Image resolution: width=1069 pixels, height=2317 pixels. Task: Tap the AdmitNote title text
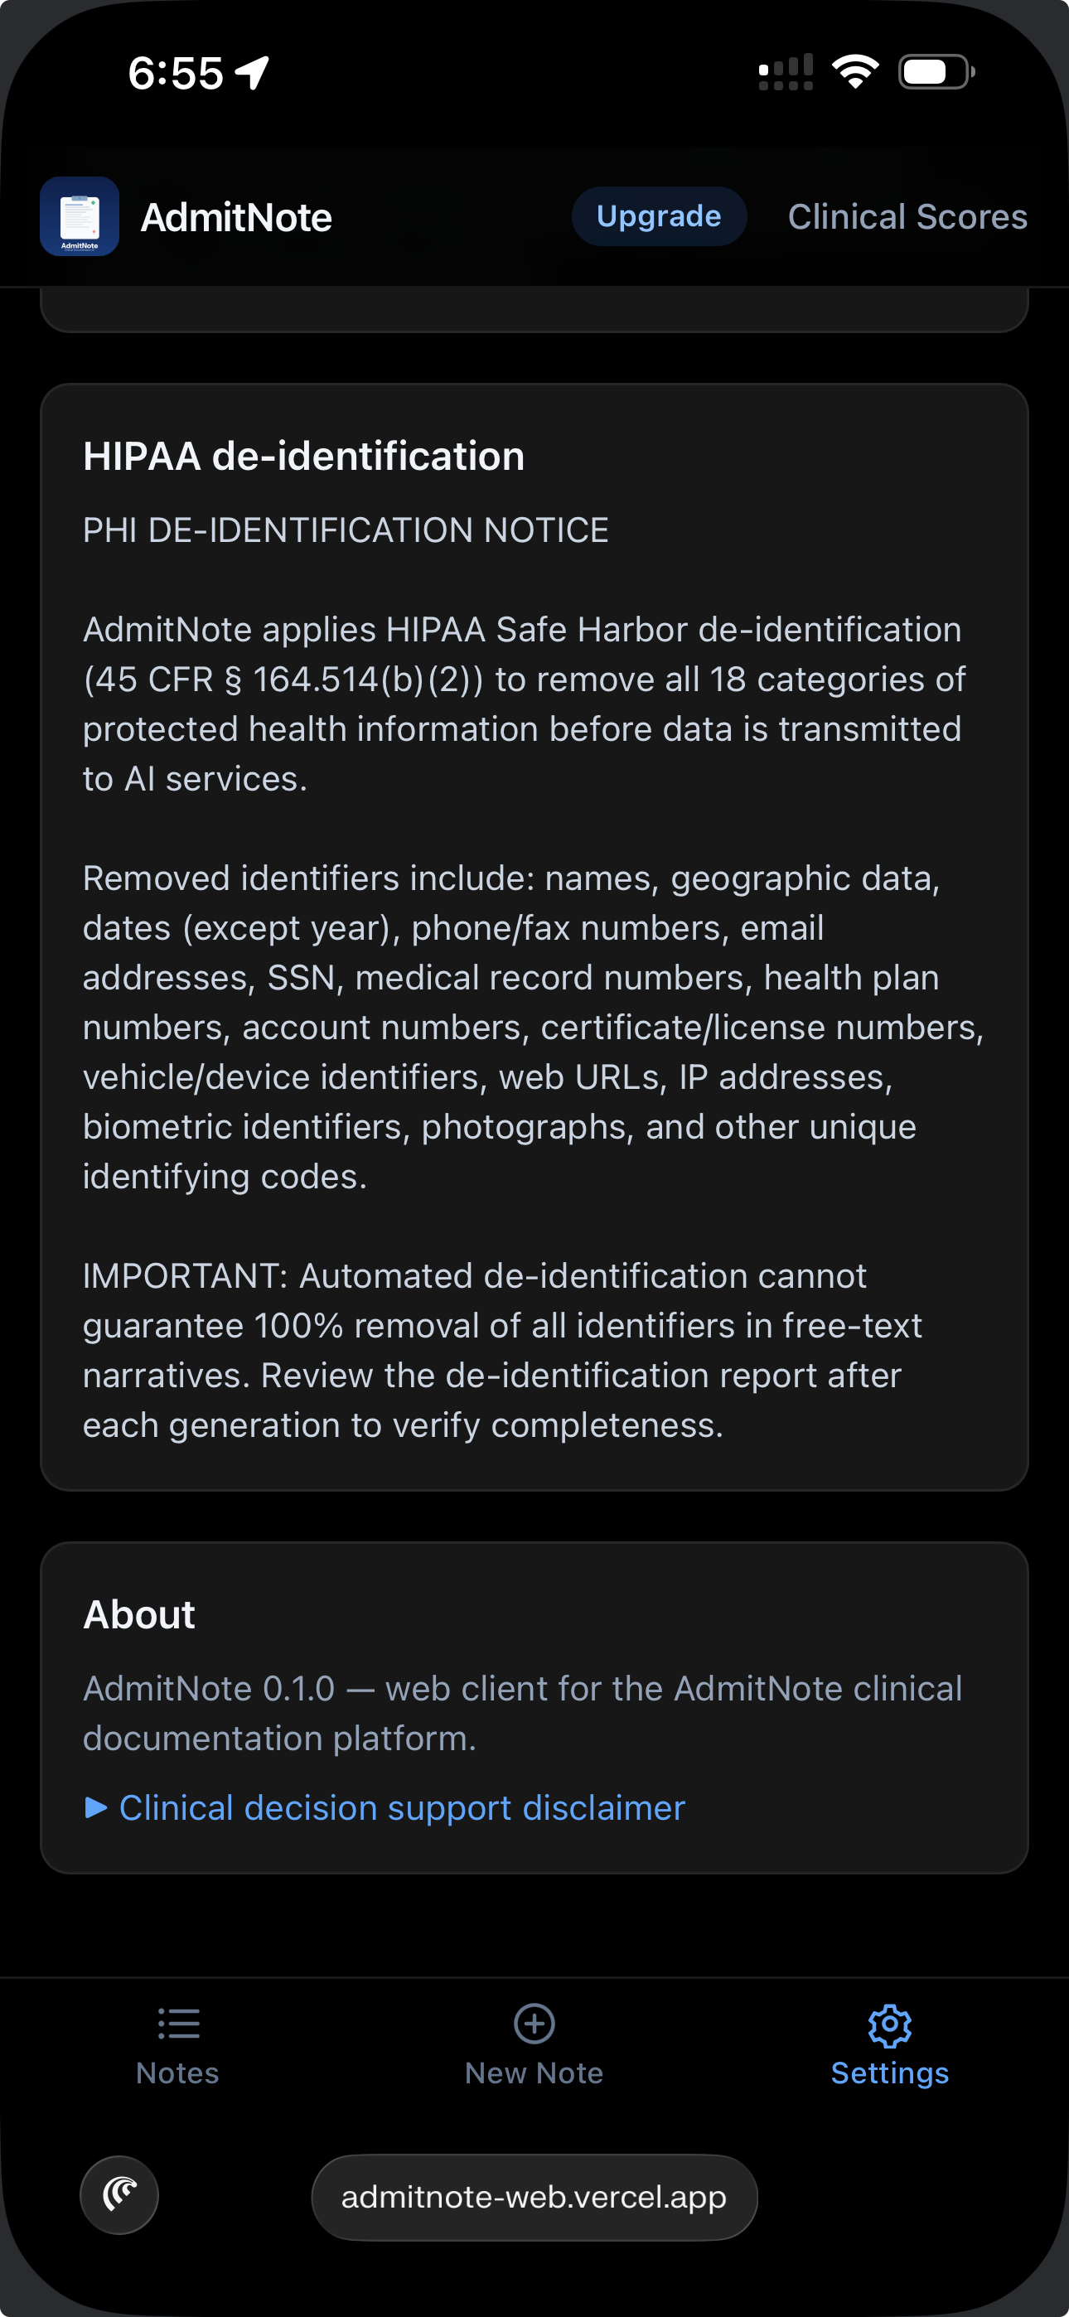point(235,217)
